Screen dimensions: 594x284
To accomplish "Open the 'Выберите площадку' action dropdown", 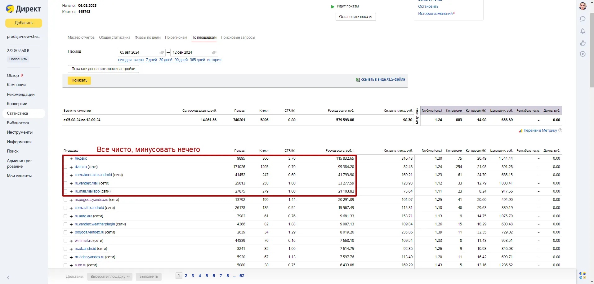I will pyautogui.click(x=110, y=277).
